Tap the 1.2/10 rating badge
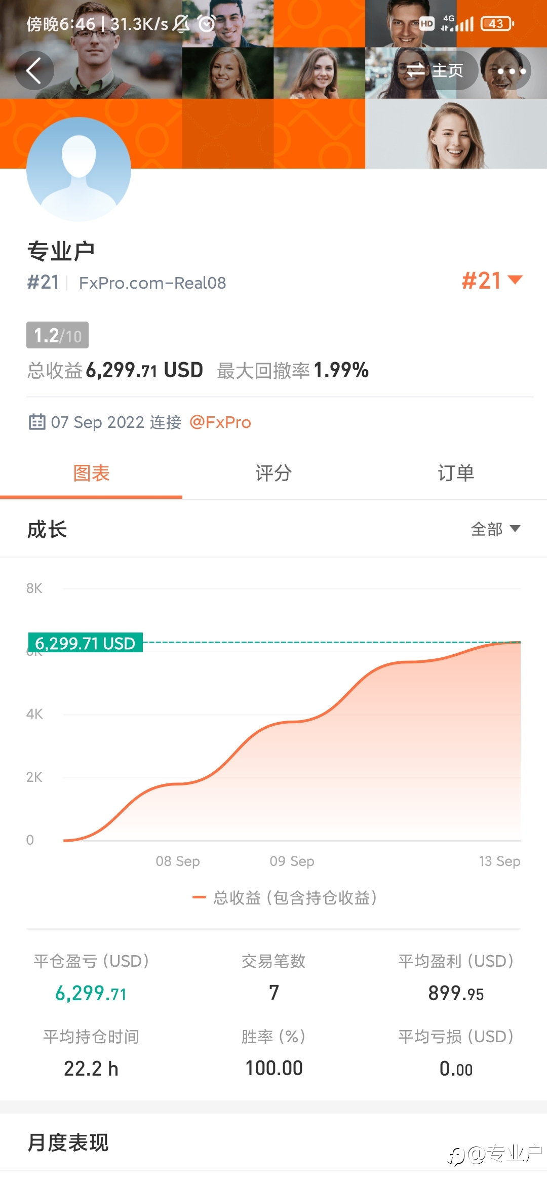547x1185 pixels. pyautogui.click(x=57, y=335)
